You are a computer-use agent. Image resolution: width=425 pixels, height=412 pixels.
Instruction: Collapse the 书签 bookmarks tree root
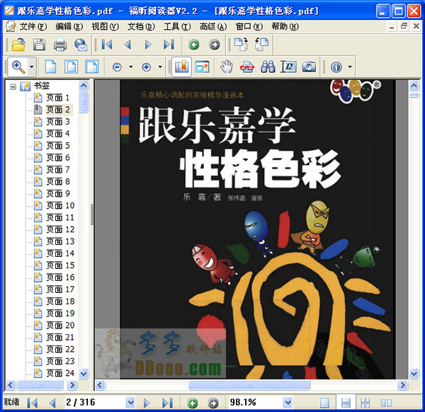(13, 86)
